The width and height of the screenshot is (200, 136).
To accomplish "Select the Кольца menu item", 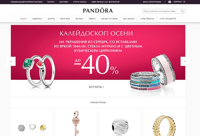I will (x=79, y=19).
